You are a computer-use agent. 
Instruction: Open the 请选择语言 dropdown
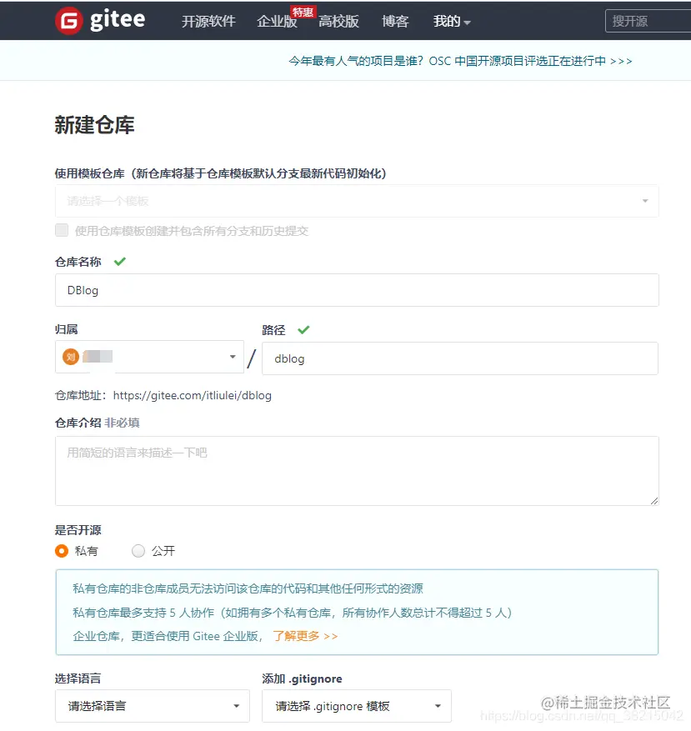pos(152,705)
